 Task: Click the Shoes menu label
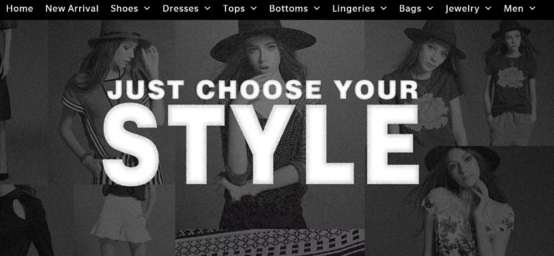tap(124, 8)
